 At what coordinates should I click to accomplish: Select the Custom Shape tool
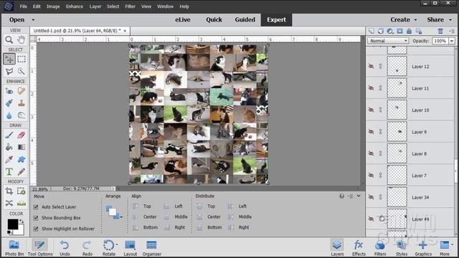pyautogui.click(x=21, y=159)
